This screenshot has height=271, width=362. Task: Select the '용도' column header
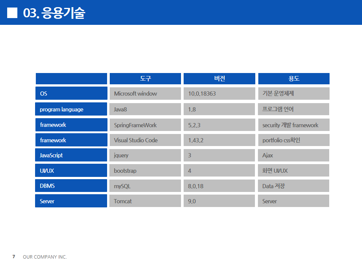[294, 79]
